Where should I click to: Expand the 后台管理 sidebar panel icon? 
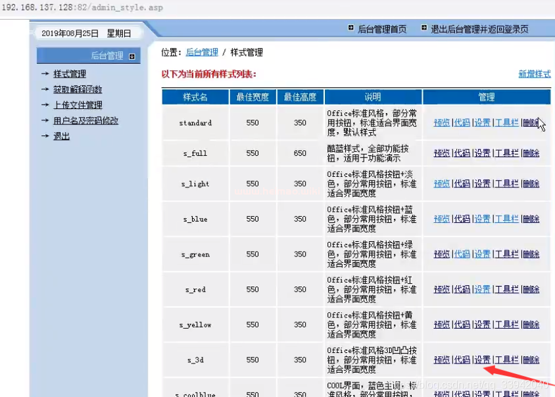[132, 57]
